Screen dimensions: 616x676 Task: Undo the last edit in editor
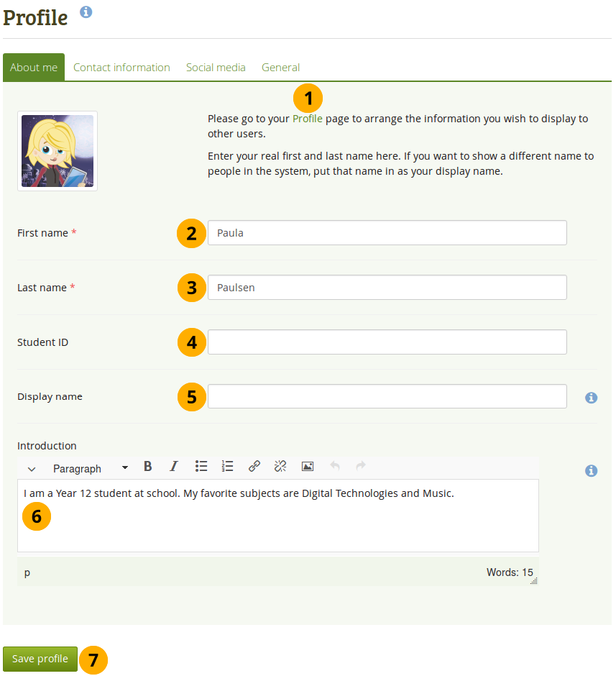[x=334, y=467]
